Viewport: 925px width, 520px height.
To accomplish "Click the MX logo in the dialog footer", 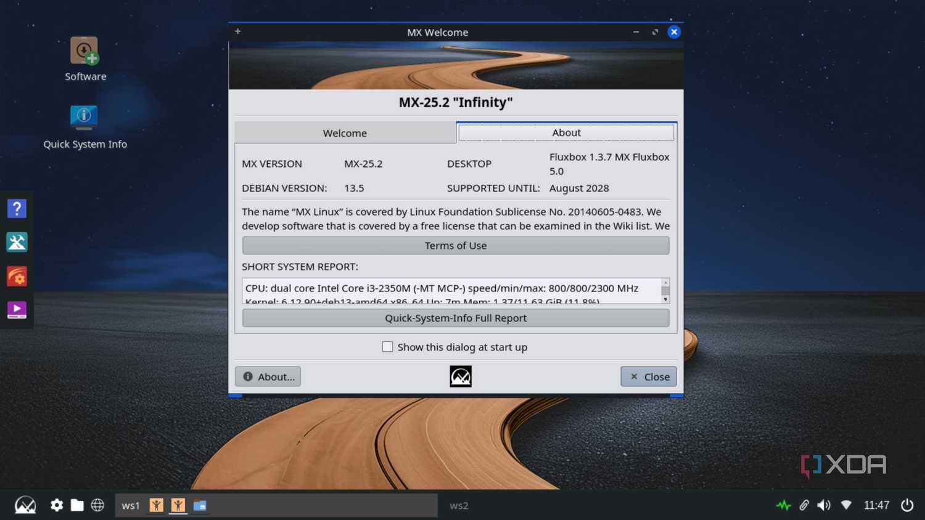I will click(461, 376).
